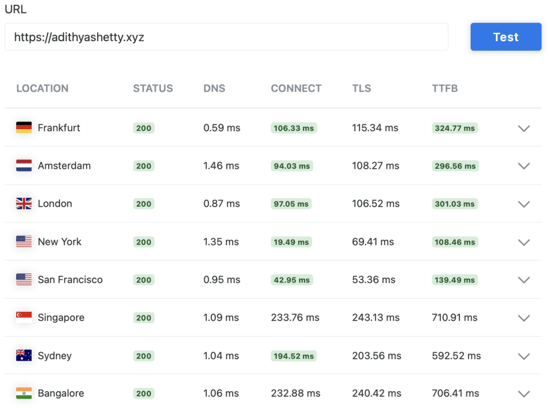Click the 69.41 ms TLS value

click(x=373, y=242)
